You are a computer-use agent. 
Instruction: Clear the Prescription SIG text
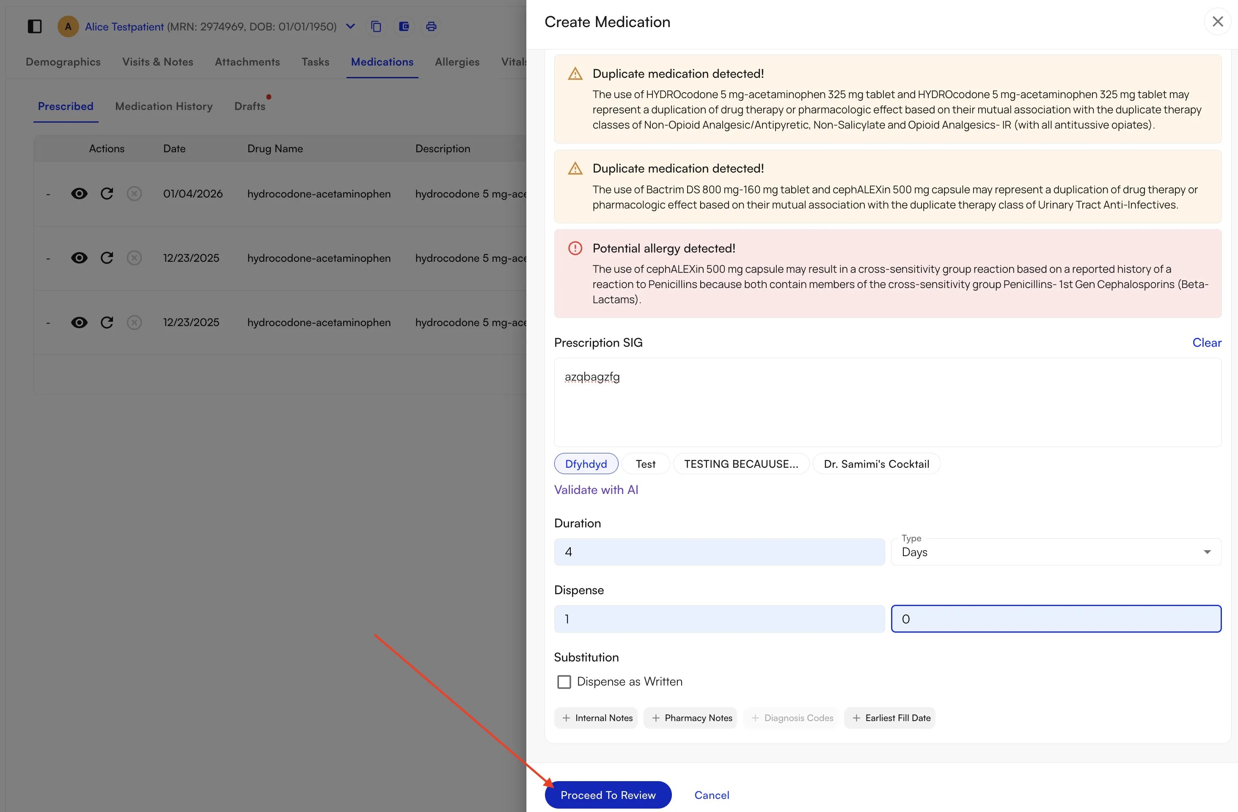coord(1207,343)
